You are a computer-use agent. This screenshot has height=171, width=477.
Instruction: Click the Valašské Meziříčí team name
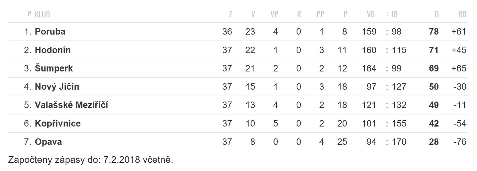(71, 105)
